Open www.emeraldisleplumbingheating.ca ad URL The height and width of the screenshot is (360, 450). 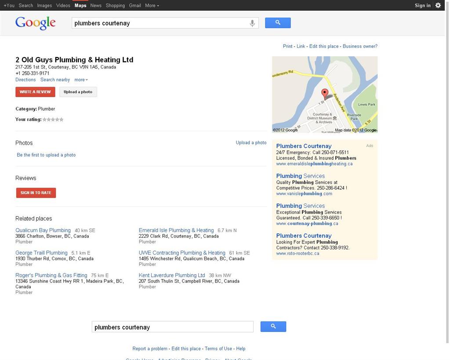point(314,164)
